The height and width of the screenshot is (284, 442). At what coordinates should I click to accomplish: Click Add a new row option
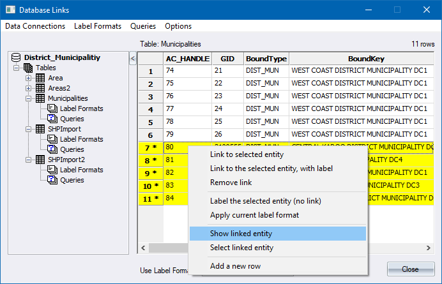pyautogui.click(x=235, y=265)
